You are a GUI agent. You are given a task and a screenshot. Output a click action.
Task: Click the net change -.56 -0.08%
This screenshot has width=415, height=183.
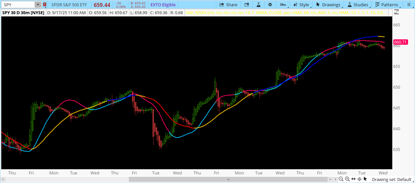[120, 5]
